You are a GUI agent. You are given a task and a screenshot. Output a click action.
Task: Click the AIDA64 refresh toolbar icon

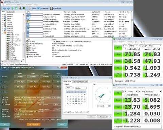click(16, 8)
